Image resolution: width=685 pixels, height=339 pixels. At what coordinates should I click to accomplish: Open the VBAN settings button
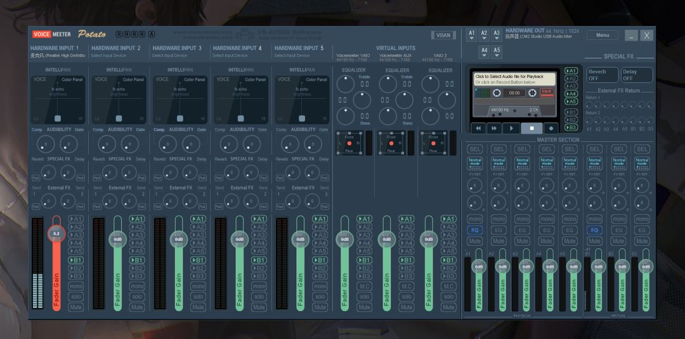(x=443, y=35)
